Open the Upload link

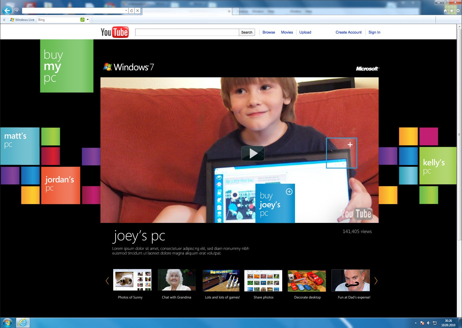tap(305, 32)
